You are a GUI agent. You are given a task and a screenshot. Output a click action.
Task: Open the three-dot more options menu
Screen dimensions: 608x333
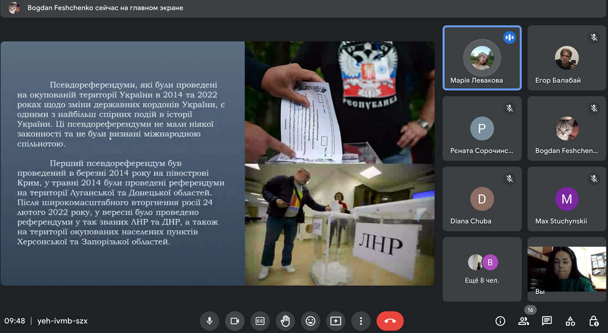(360, 321)
